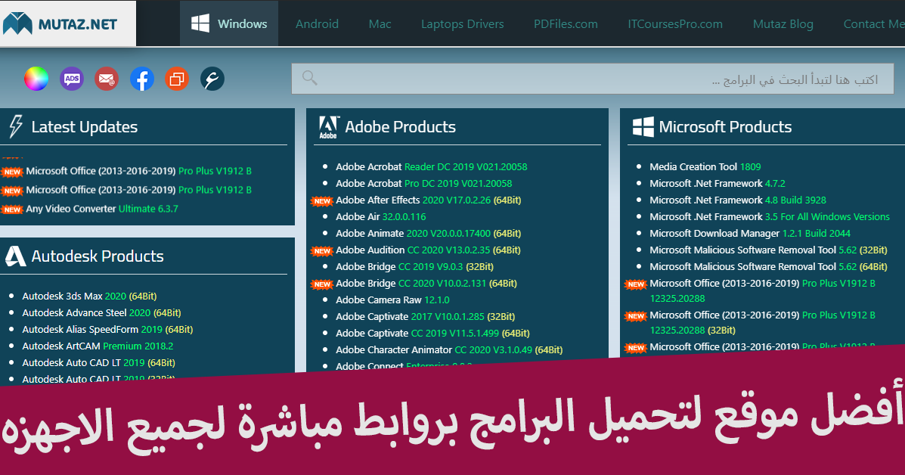Image resolution: width=905 pixels, height=475 pixels.
Task: Click the Microsoft Products heading
Action: pos(725,127)
